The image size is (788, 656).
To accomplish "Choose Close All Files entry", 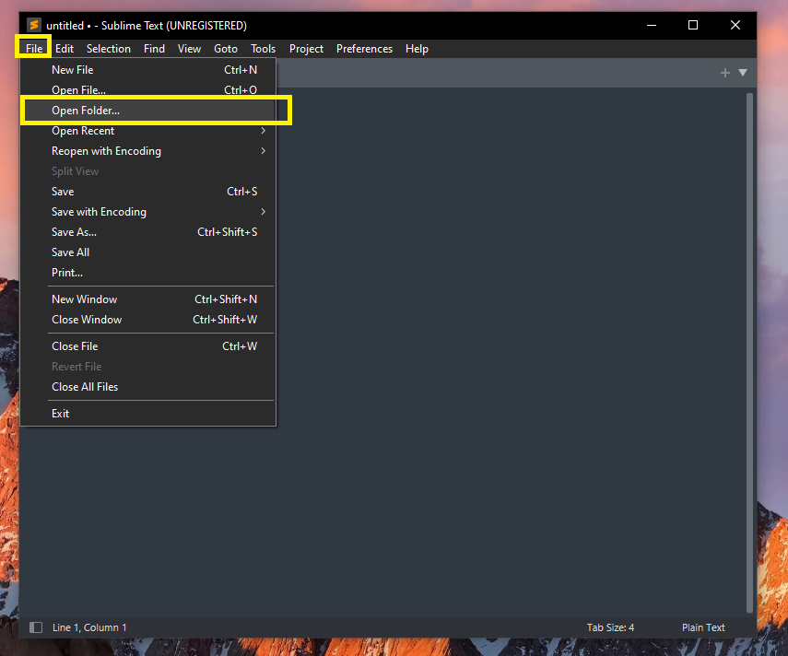I will coord(148,387).
